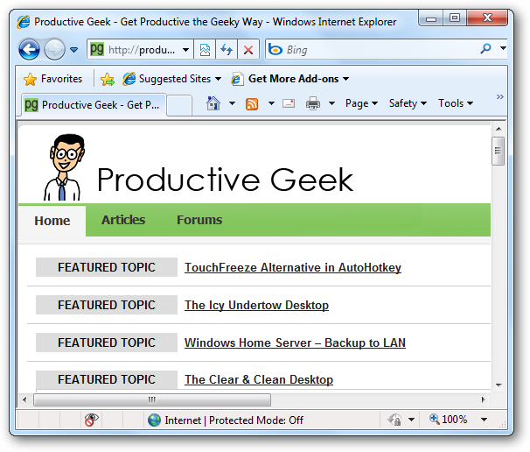
Task: Click the InPrivate Filtering status icon
Action: (x=91, y=420)
